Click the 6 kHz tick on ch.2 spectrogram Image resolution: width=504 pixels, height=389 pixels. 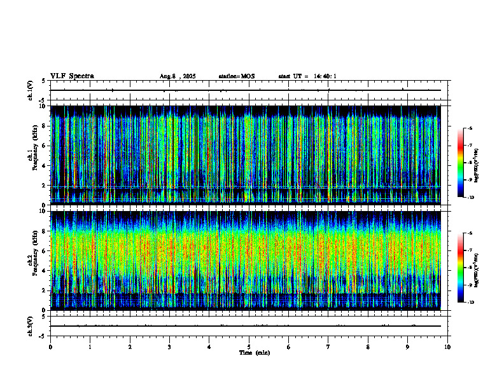[x=45, y=251]
